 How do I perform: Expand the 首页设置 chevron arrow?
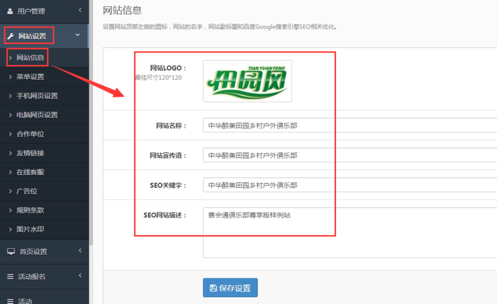pyautogui.click(x=80, y=251)
